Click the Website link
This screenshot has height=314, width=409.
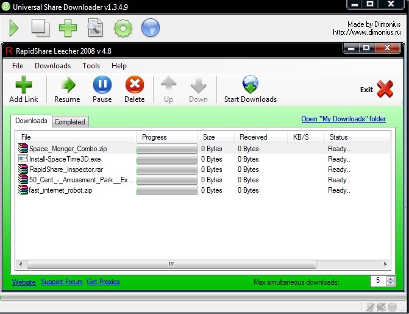(24, 282)
